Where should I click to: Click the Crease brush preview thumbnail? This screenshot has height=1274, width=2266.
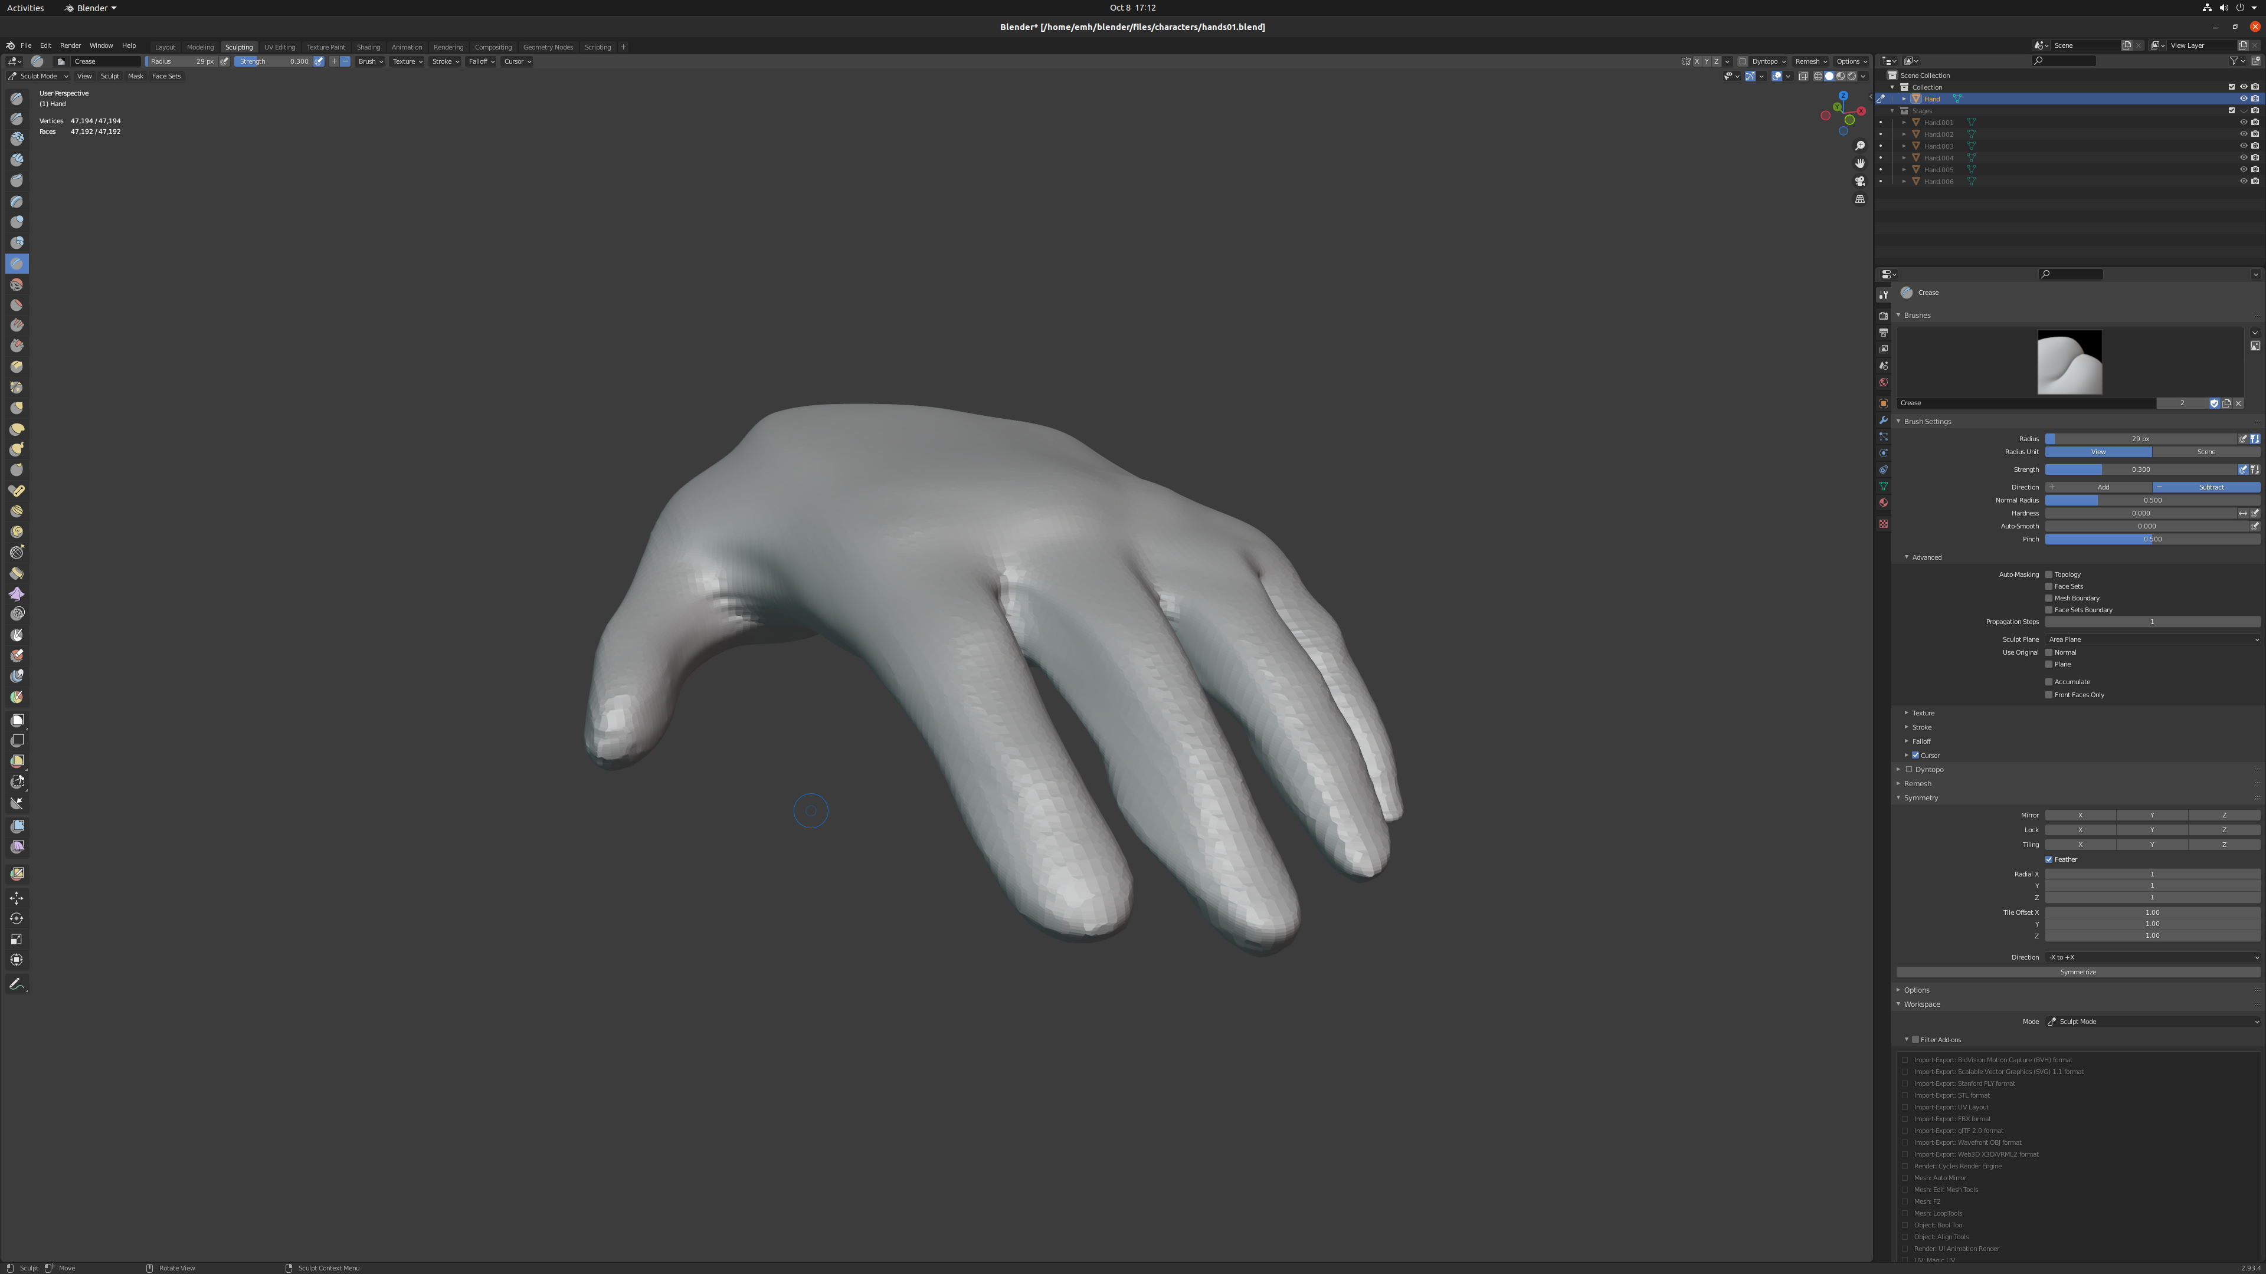pyautogui.click(x=2070, y=362)
